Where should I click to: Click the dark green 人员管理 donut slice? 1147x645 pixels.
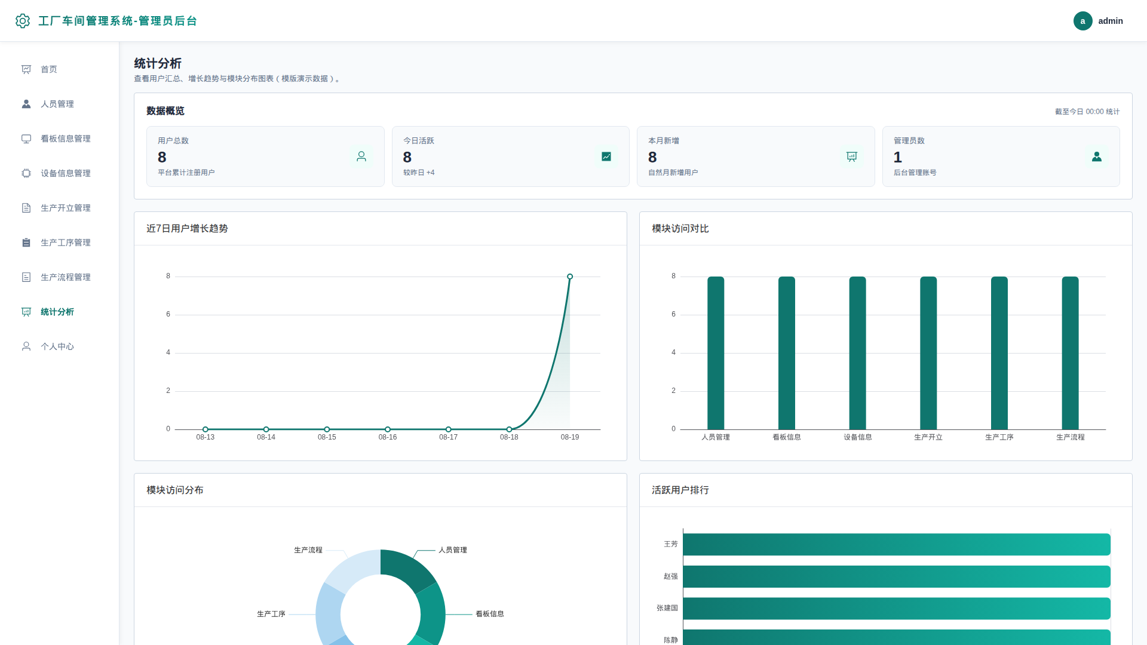pyautogui.click(x=406, y=568)
